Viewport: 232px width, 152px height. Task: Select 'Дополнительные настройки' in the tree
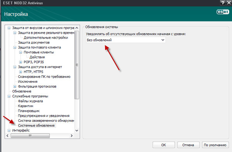[x=46, y=38]
